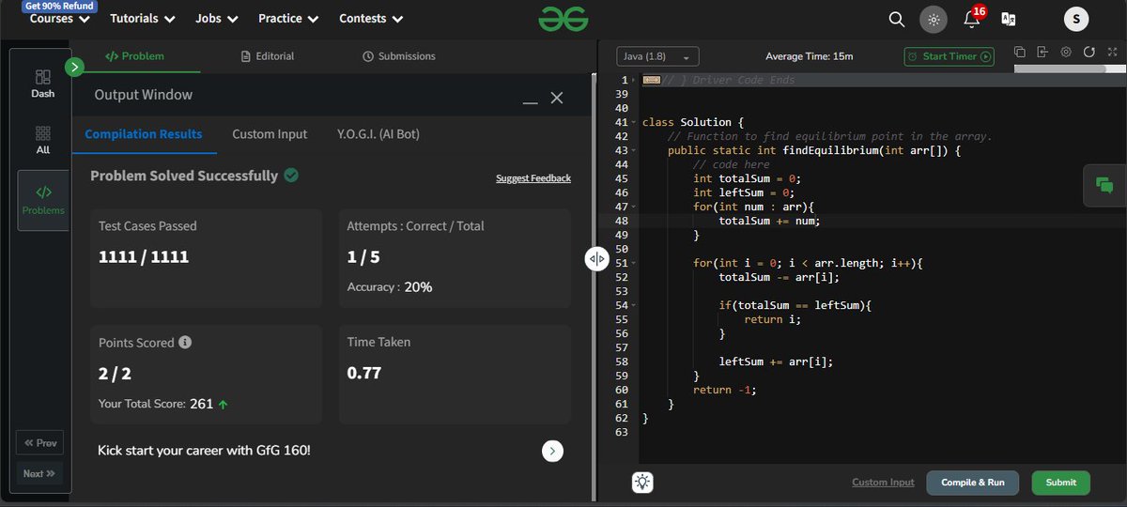The width and height of the screenshot is (1127, 507).
Task: Click the panel split resize handle
Action: point(597,258)
